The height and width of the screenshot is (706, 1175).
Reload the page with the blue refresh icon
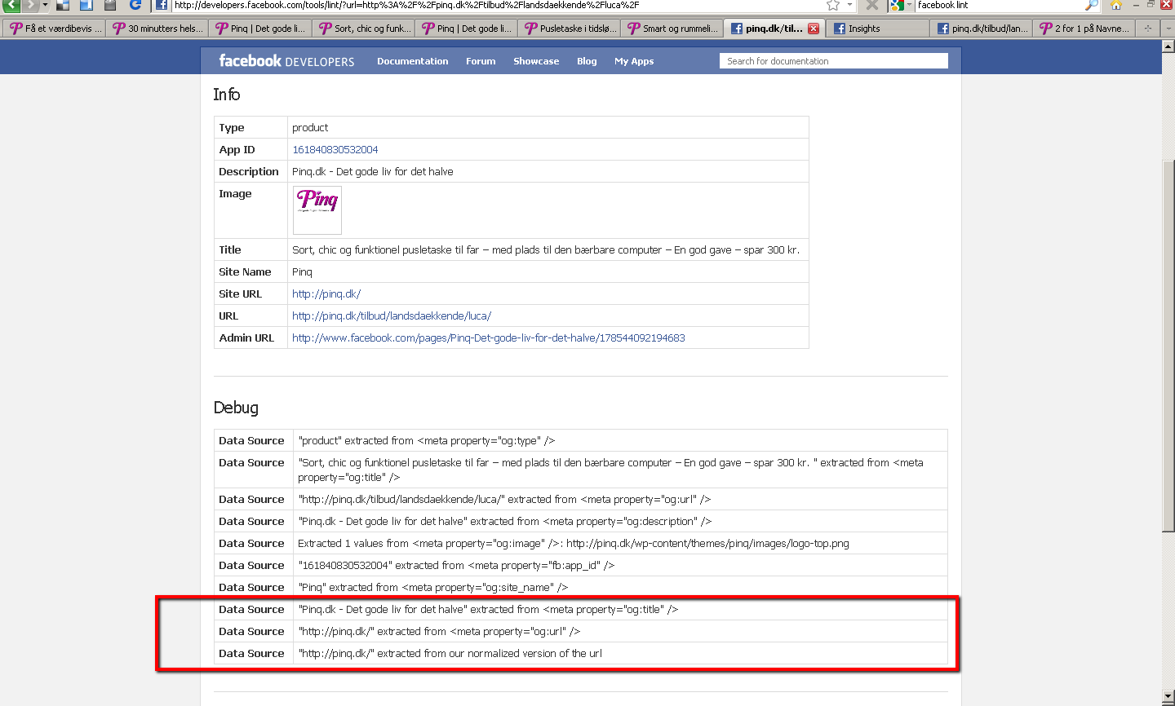135,5
